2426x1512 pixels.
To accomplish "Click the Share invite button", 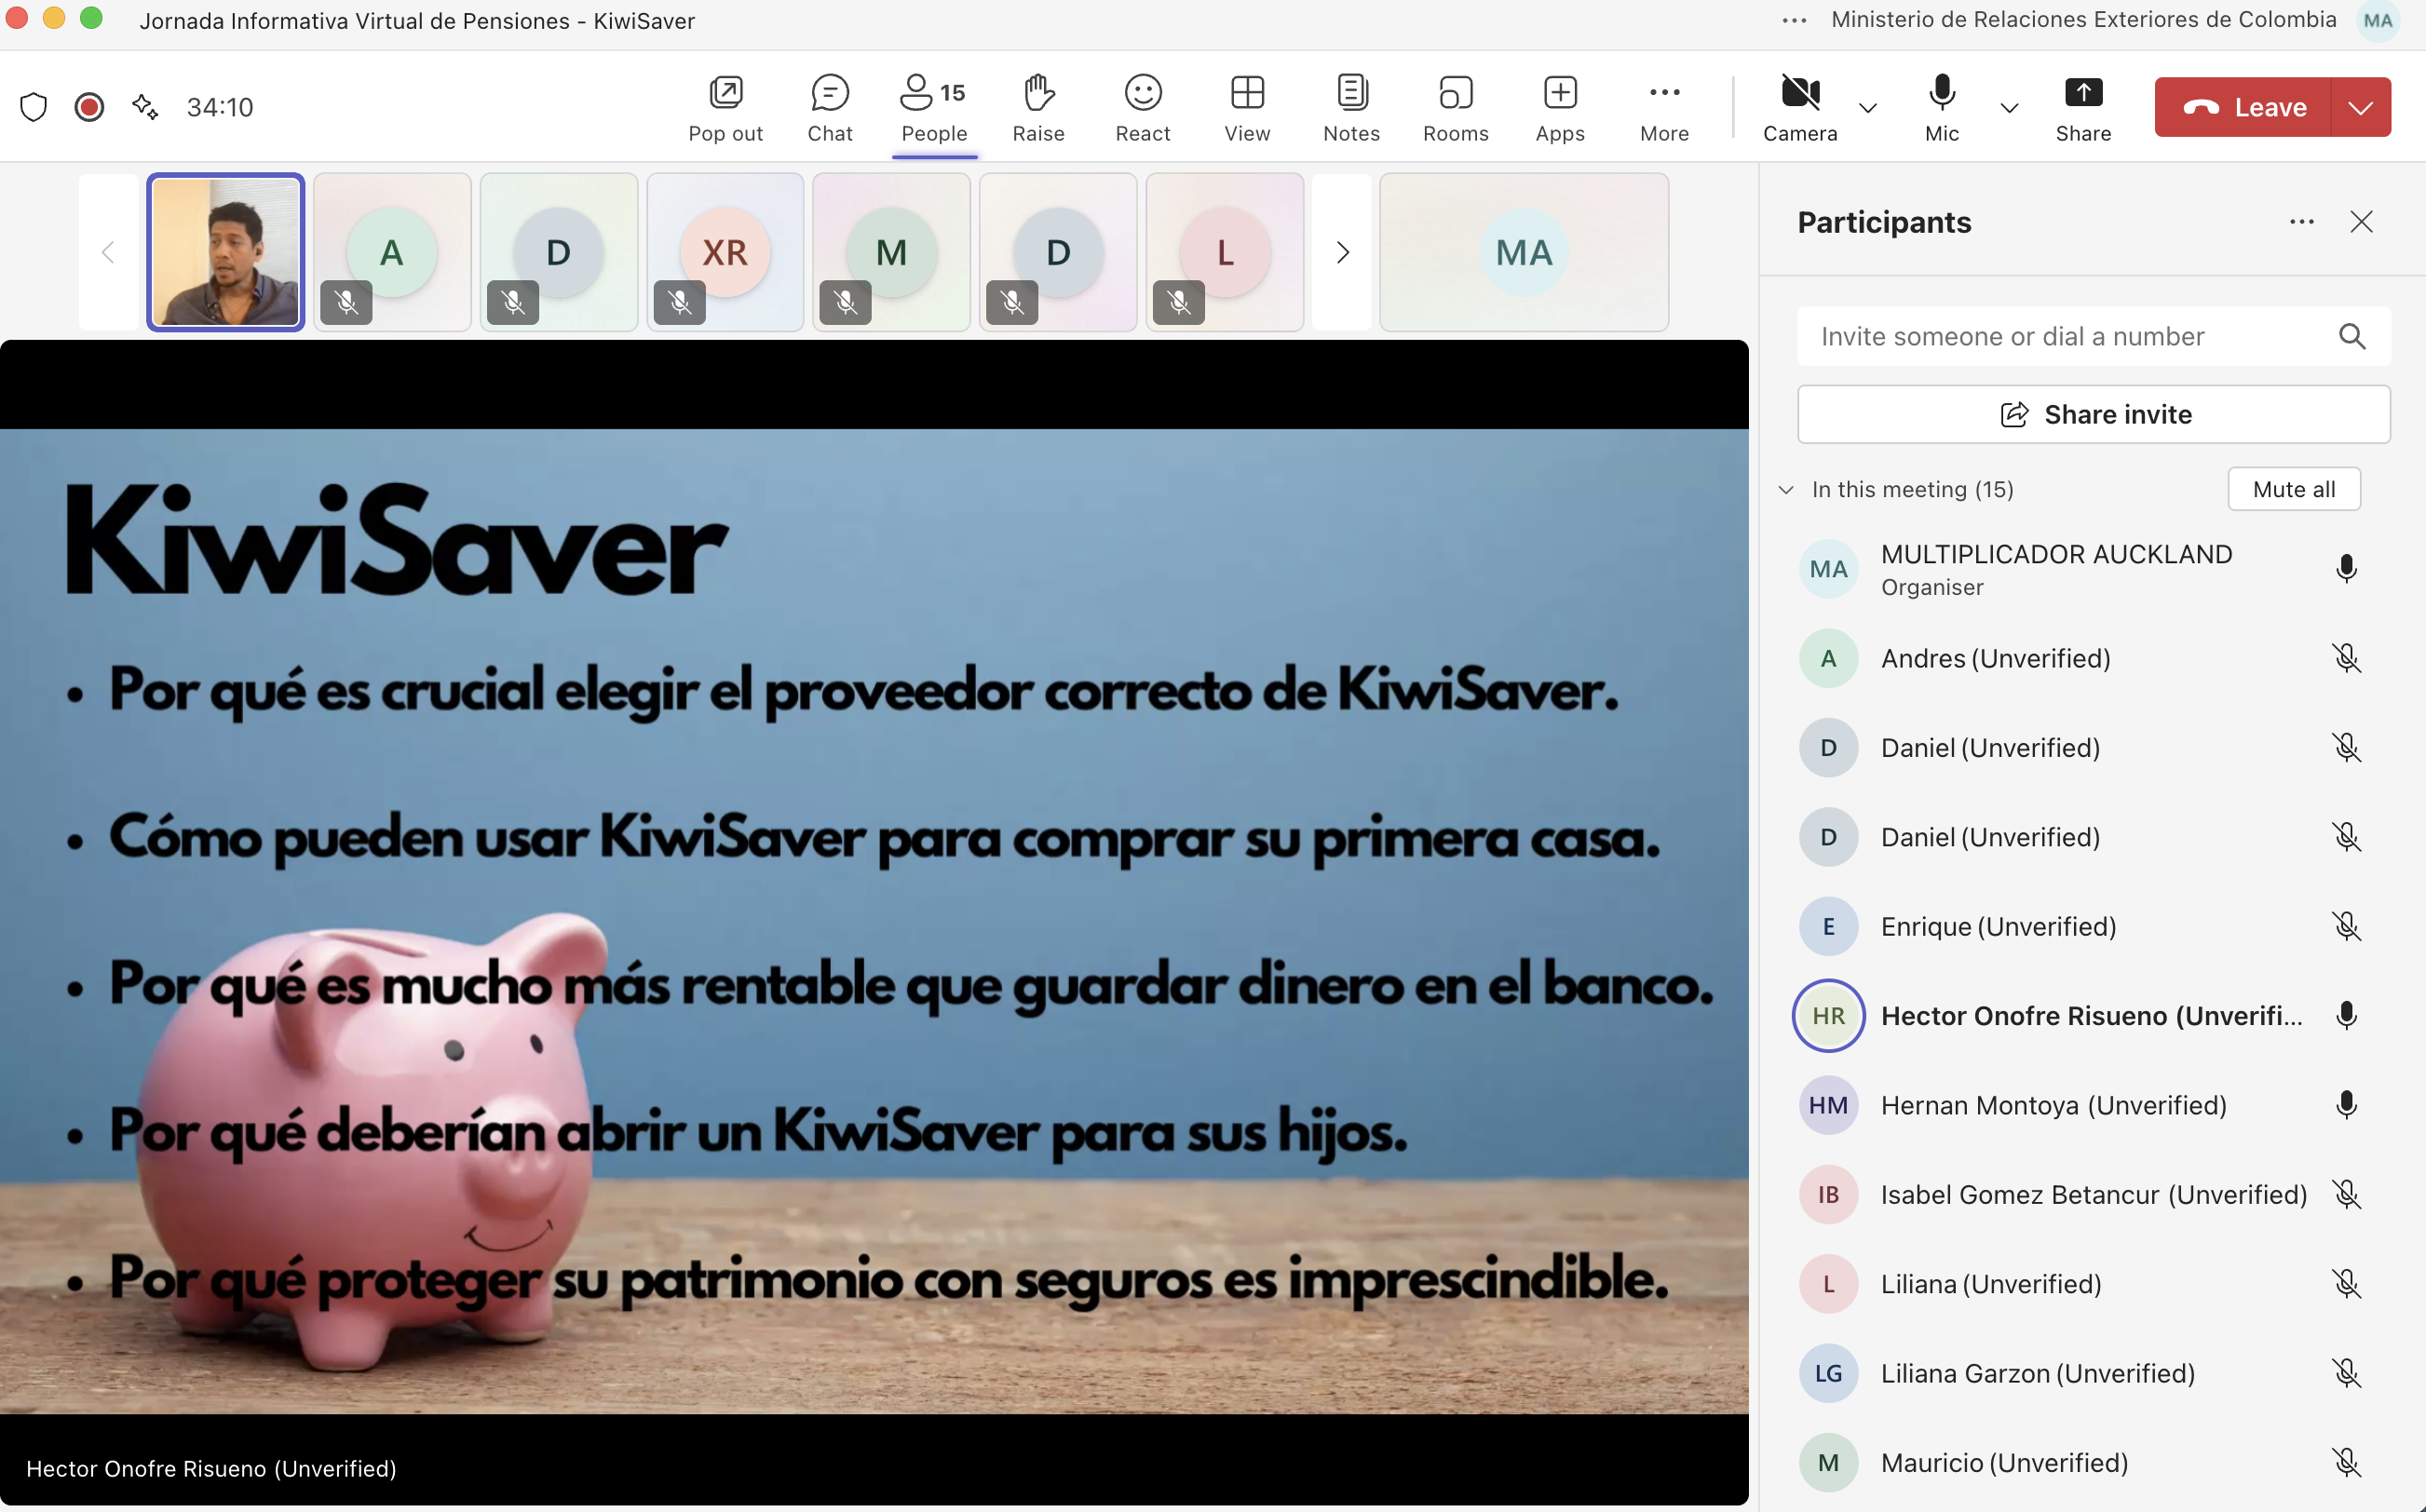I will (x=2093, y=414).
